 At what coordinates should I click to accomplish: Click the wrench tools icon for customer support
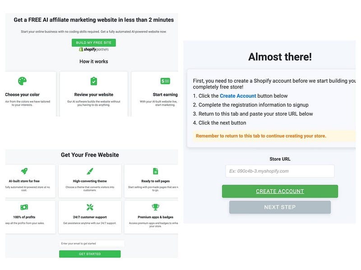(90, 207)
